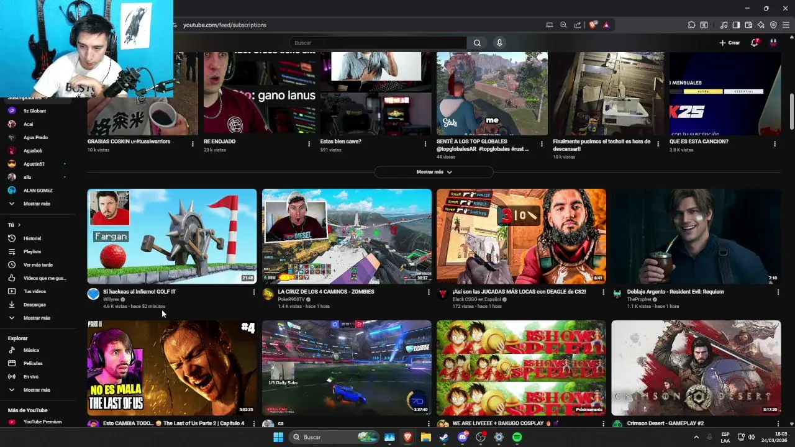Open the browser extensions puzzle icon
The height and width of the screenshot is (447, 795).
(x=691, y=25)
